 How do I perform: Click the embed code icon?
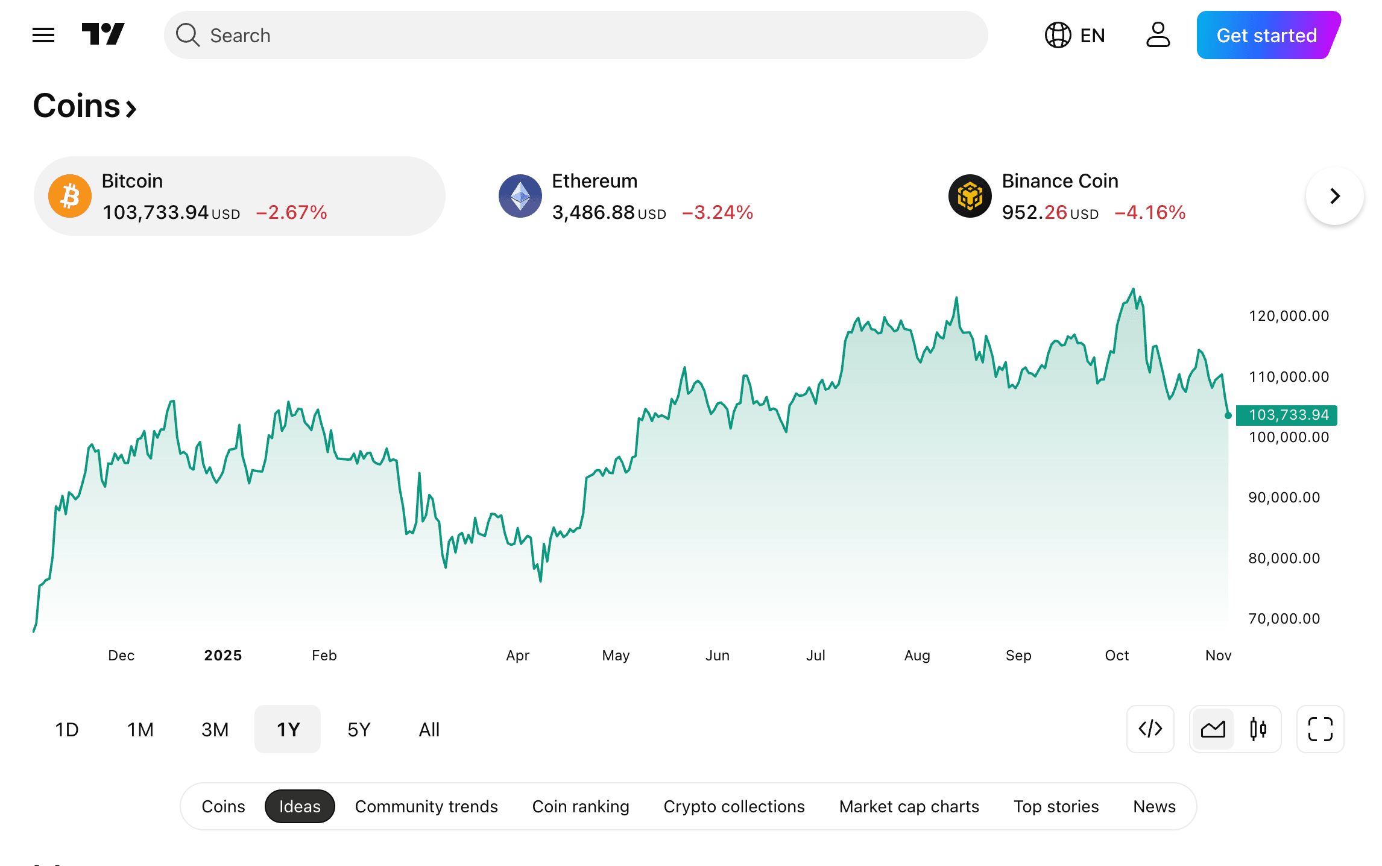[1150, 729]
